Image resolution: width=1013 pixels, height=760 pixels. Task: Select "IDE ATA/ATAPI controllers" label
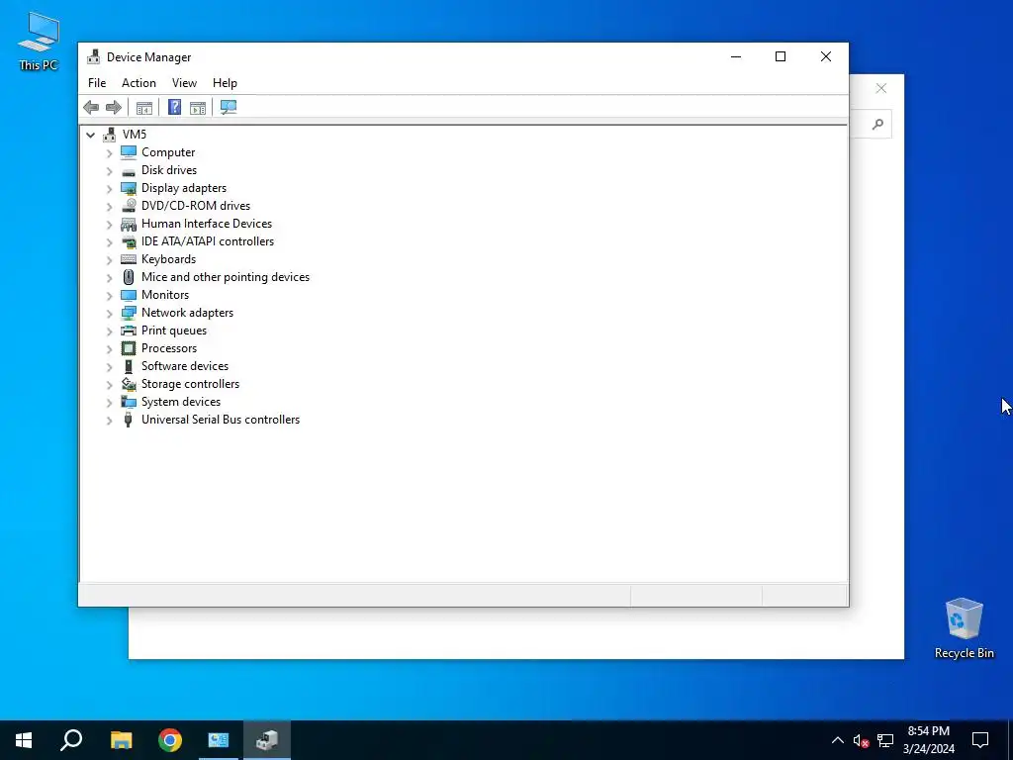208,241
